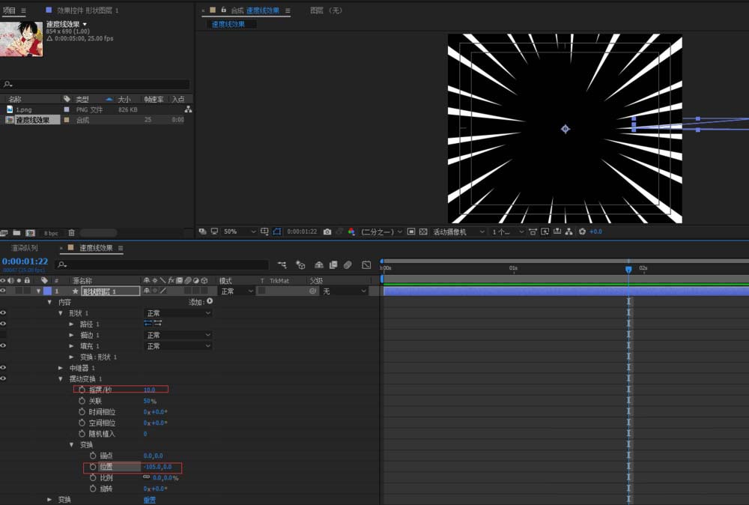The width and height of the screenshot is (749, 505).
Task: Toggle stopwatch for 摇摆/秒 property
Action: 82,390
